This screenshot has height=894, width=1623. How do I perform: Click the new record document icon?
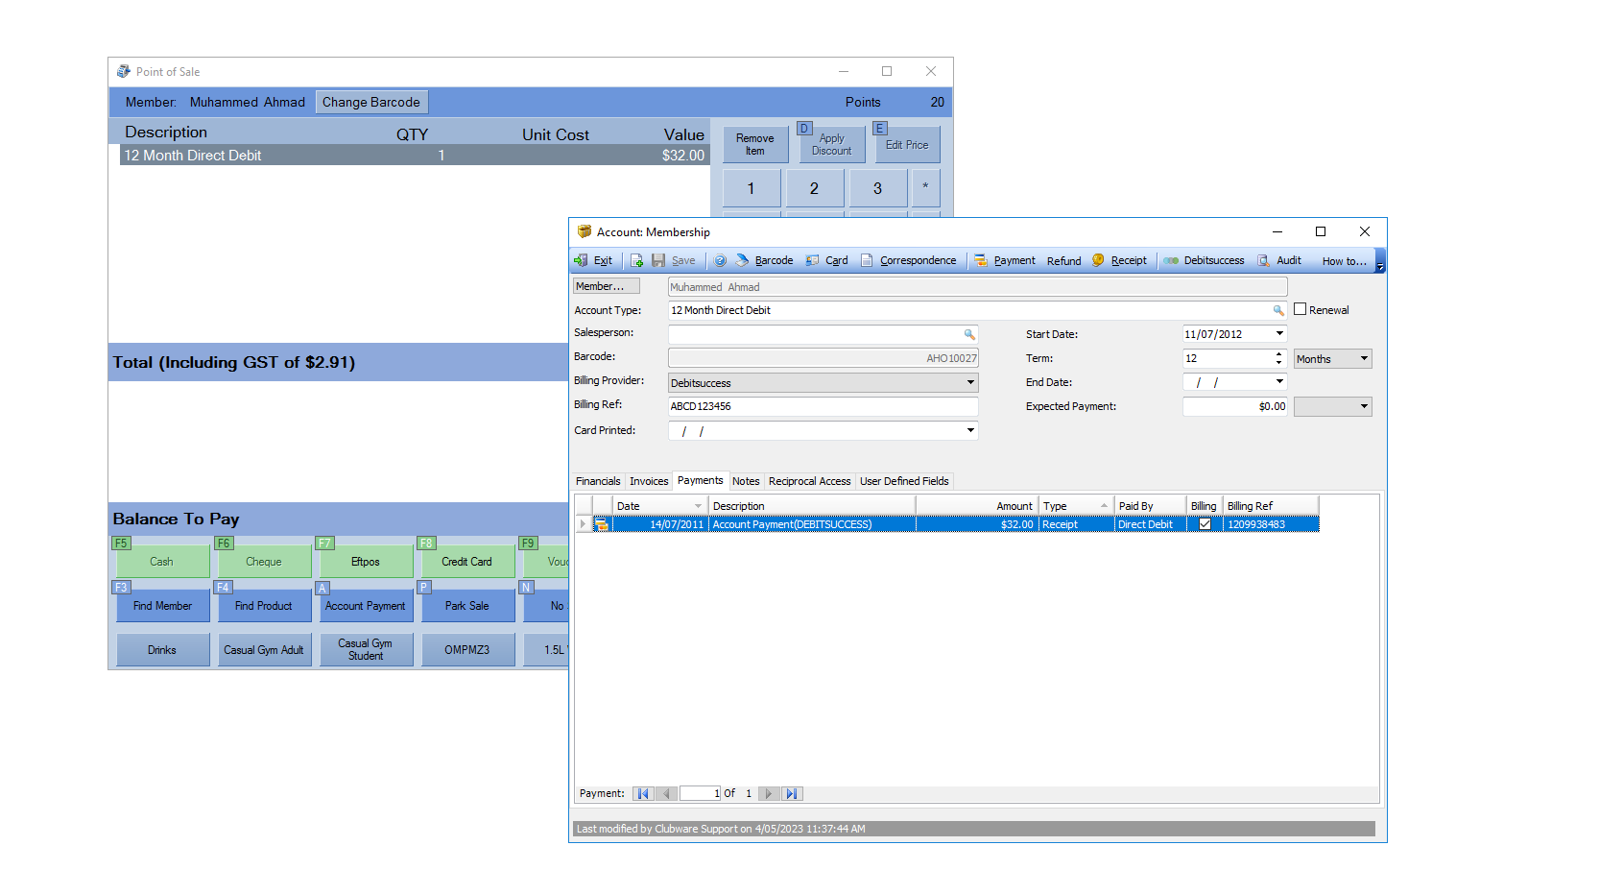(636, 260)
